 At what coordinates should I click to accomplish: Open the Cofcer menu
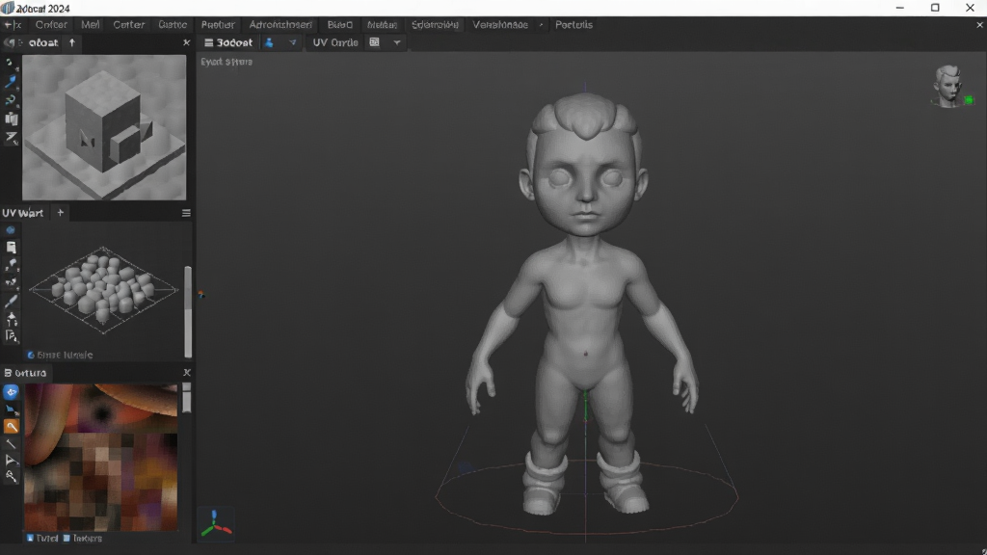click(x=51, y=24)
